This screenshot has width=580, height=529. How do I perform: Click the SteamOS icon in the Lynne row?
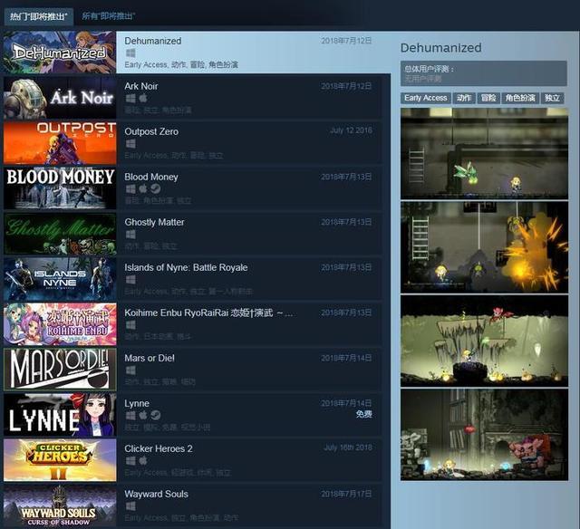(x=156, y=416)
